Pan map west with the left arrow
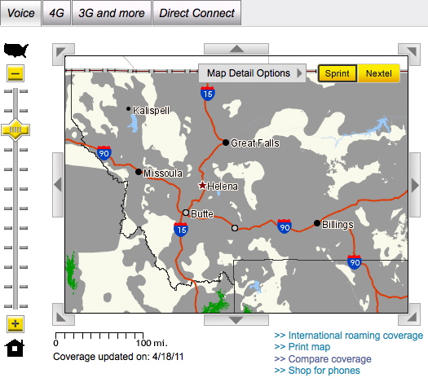 click(x=58, y=185)
